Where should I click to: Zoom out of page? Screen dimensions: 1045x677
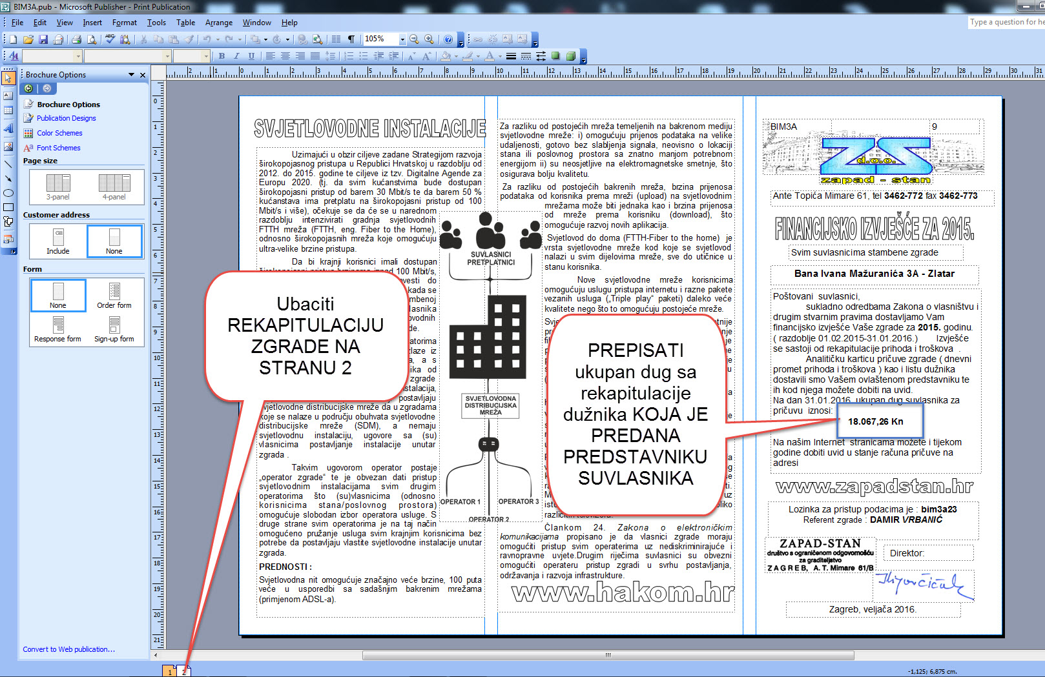tap(414, 39)
